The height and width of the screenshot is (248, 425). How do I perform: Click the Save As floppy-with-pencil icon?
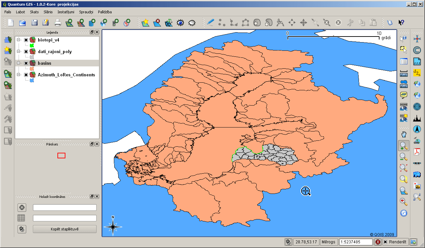coord(45,23)
